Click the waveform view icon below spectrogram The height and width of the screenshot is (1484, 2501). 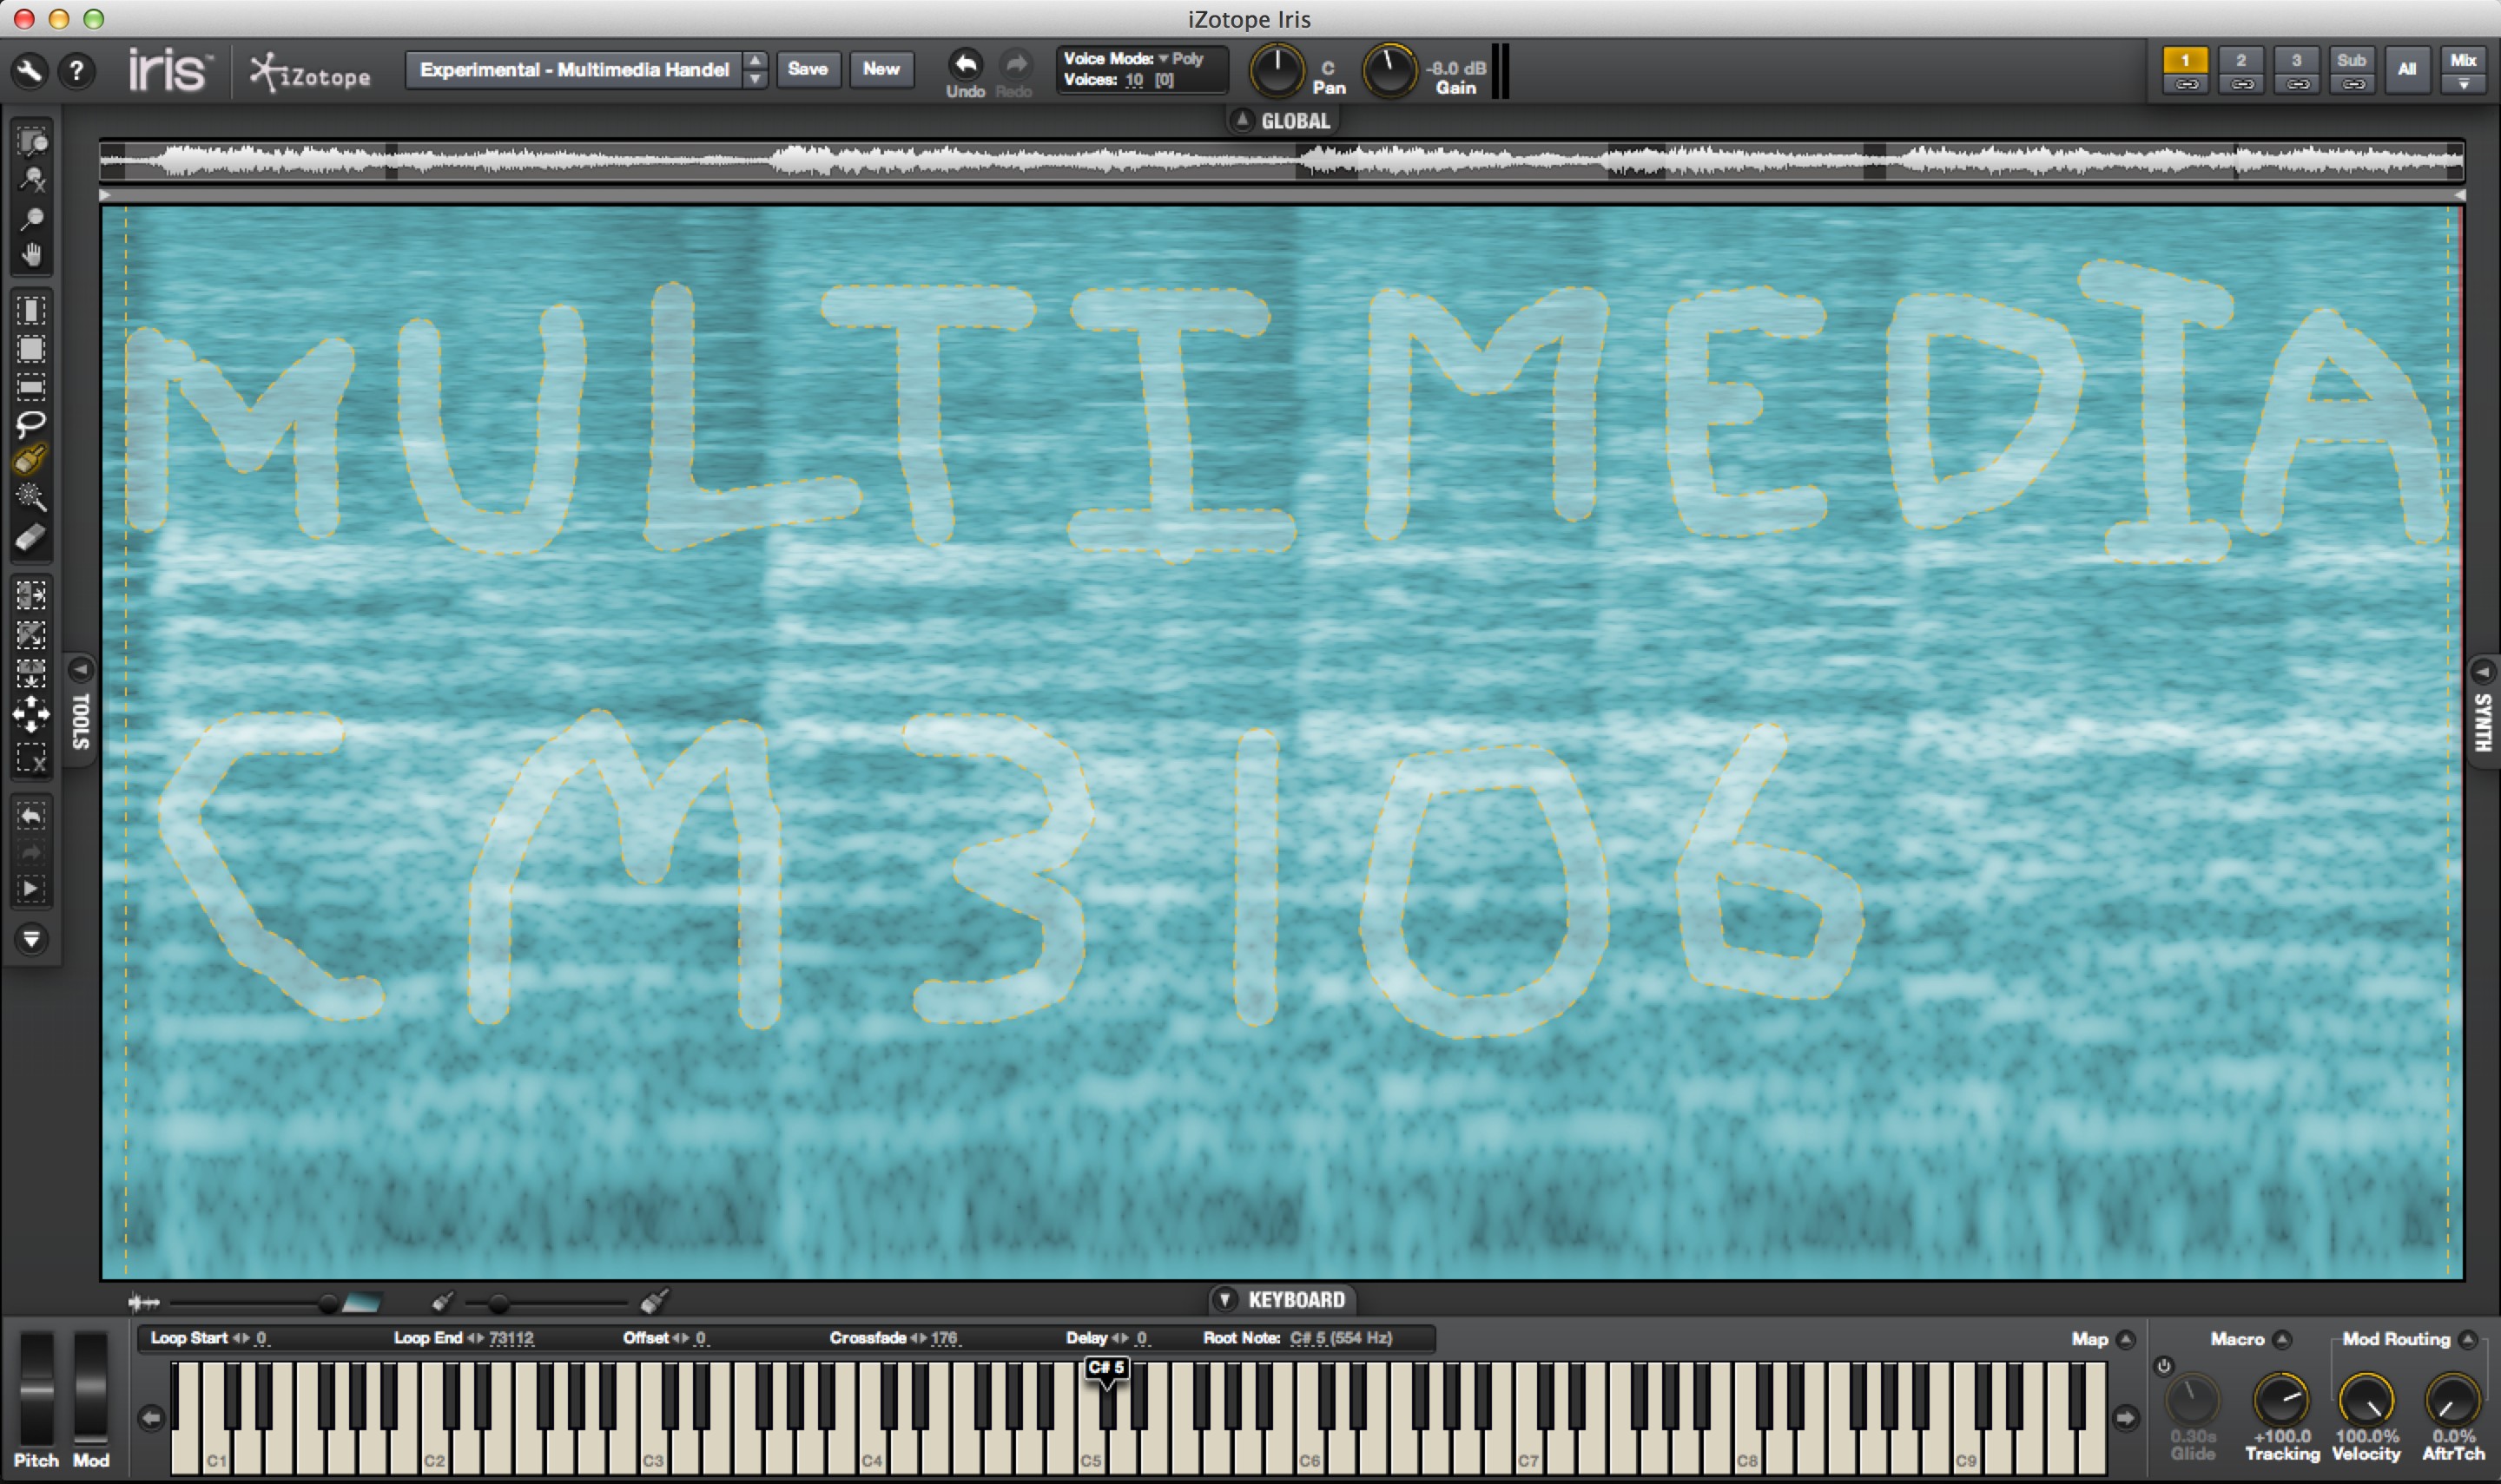coord(144,1302)
